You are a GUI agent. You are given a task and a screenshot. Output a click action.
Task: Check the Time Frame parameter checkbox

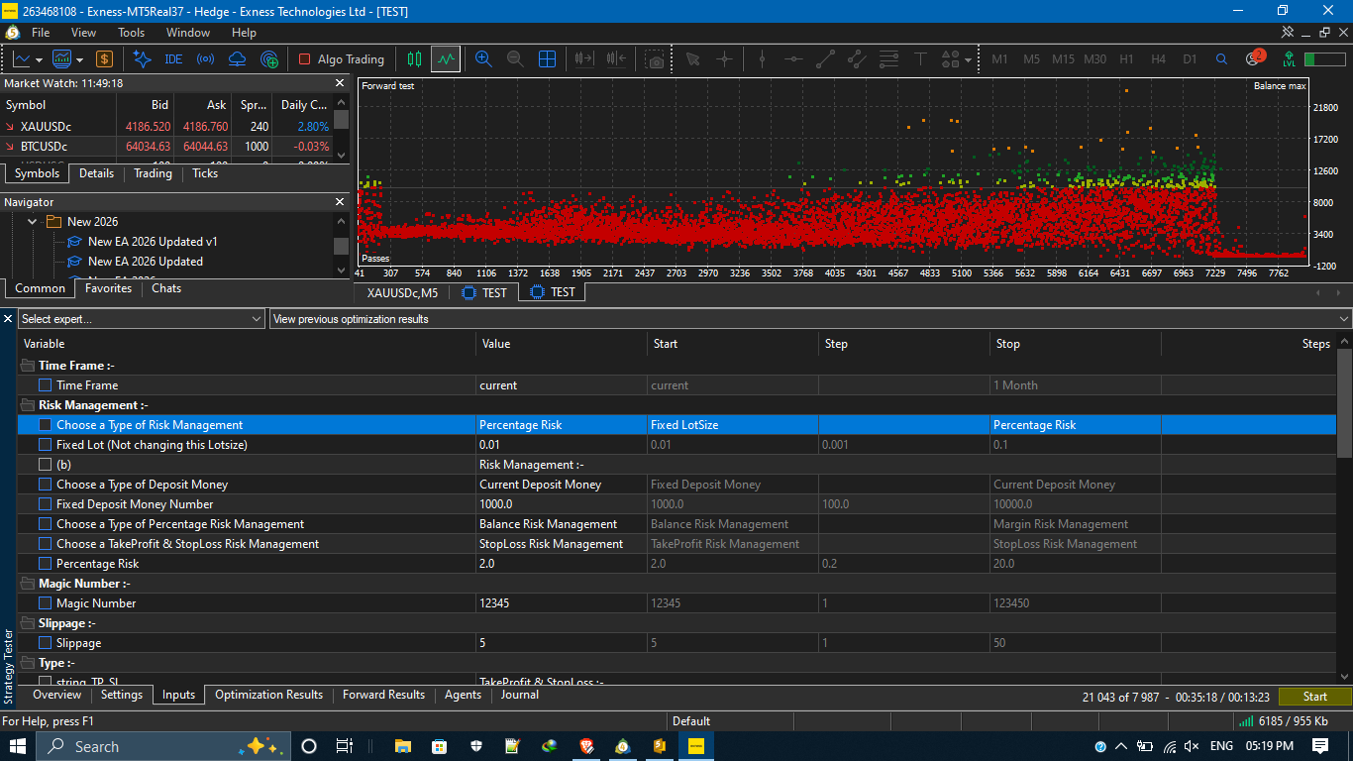pos(46,385)
